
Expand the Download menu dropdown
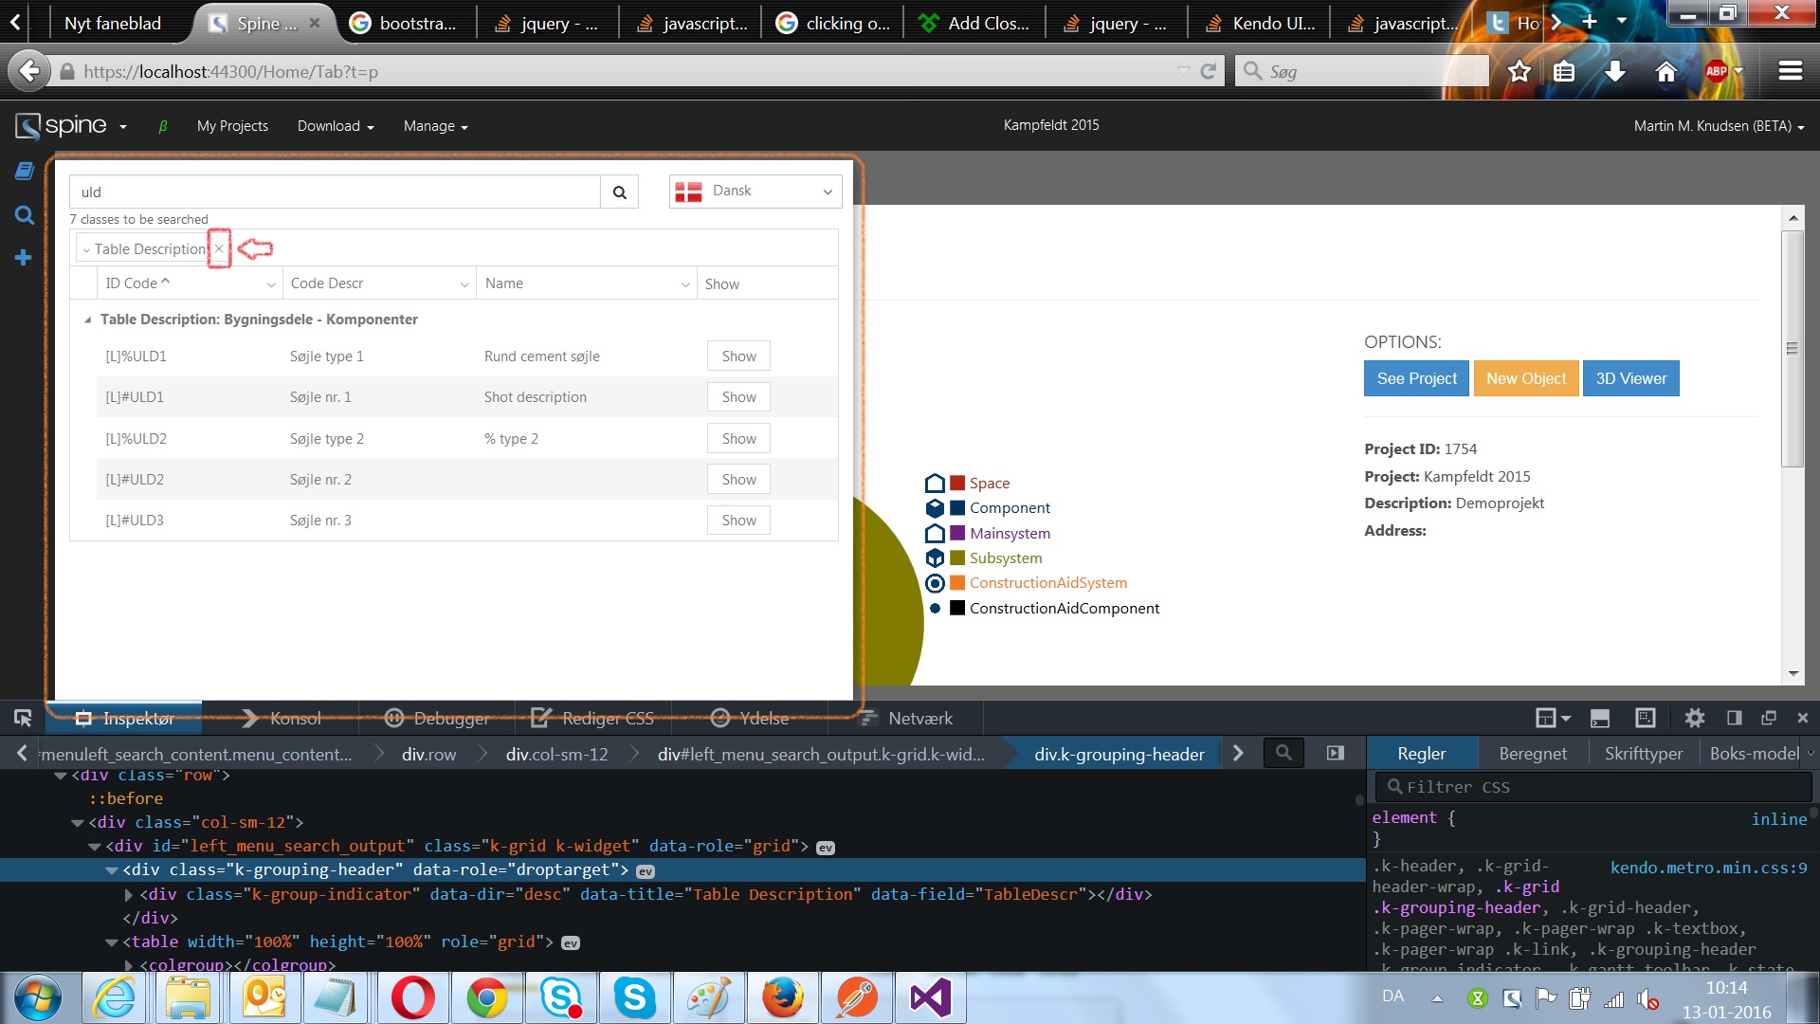coord(336,126)
